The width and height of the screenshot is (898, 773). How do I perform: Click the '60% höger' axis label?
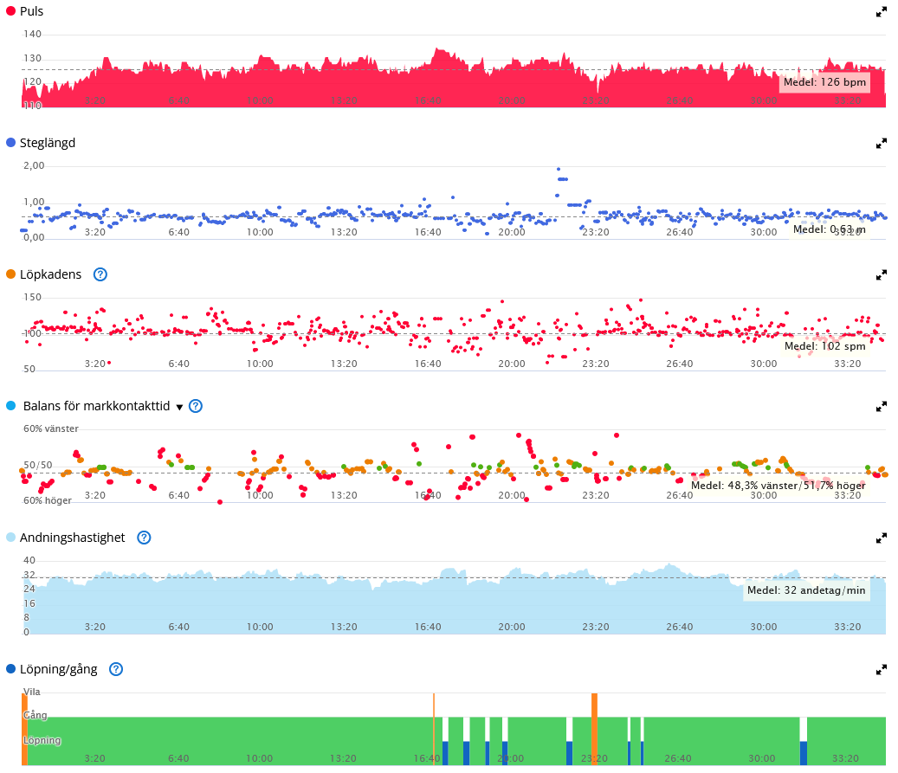[48, 501]
